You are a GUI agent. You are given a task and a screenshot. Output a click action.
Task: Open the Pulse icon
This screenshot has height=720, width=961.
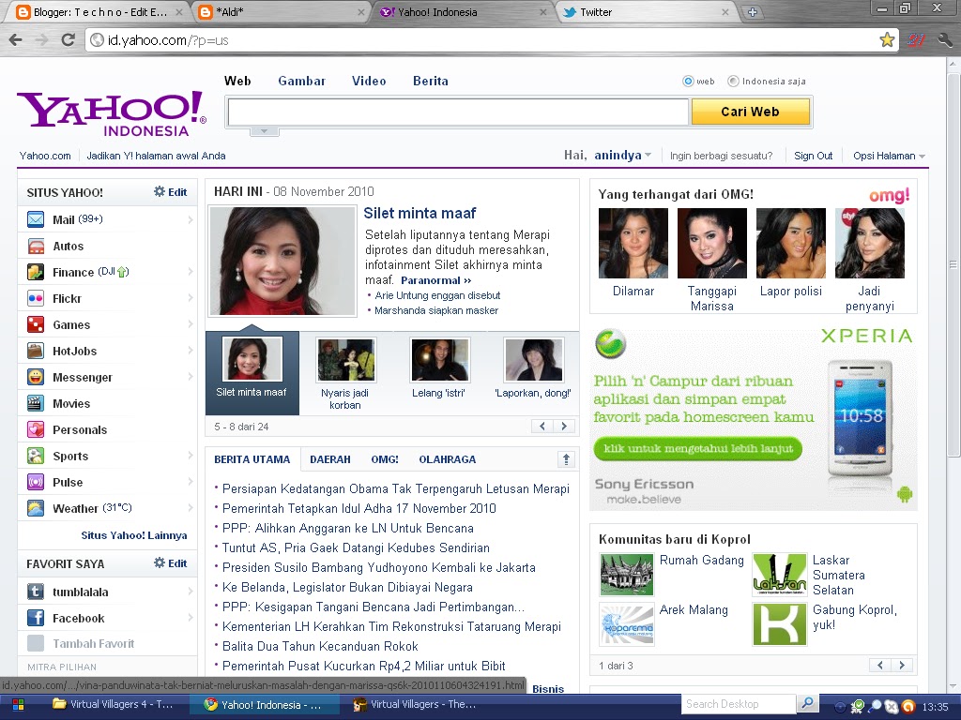[36, 483]
